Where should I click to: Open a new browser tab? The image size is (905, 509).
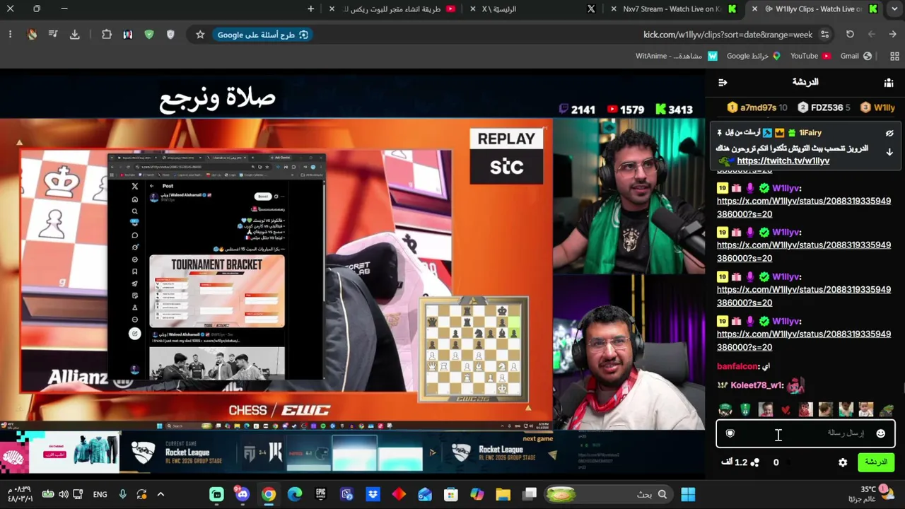[x=311, y=9]
